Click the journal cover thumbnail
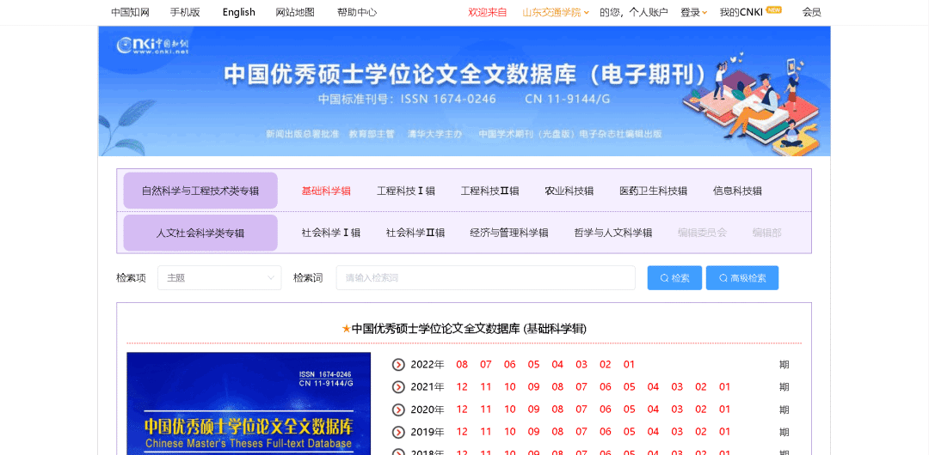The height and width of the screenshot is (455, 929). (249, 403)
